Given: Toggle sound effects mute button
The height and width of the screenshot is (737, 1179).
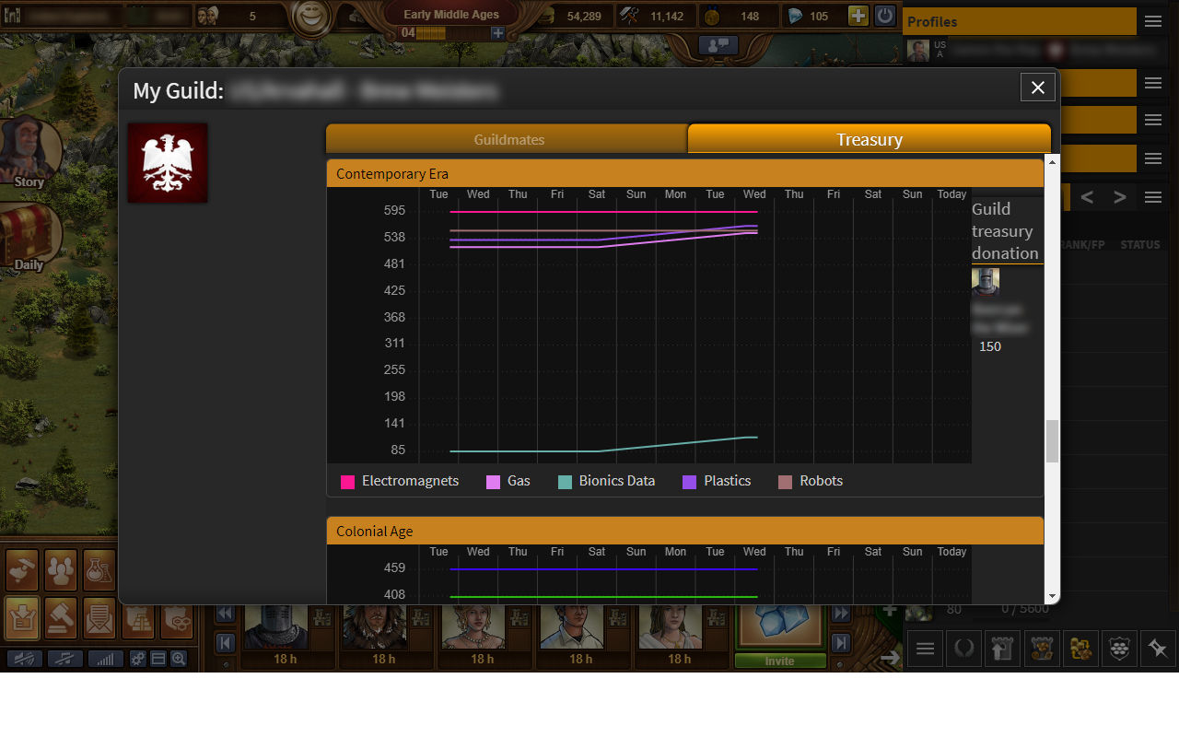Looking at the screenshot, I should pyautogui.click(x=24, y=659).
